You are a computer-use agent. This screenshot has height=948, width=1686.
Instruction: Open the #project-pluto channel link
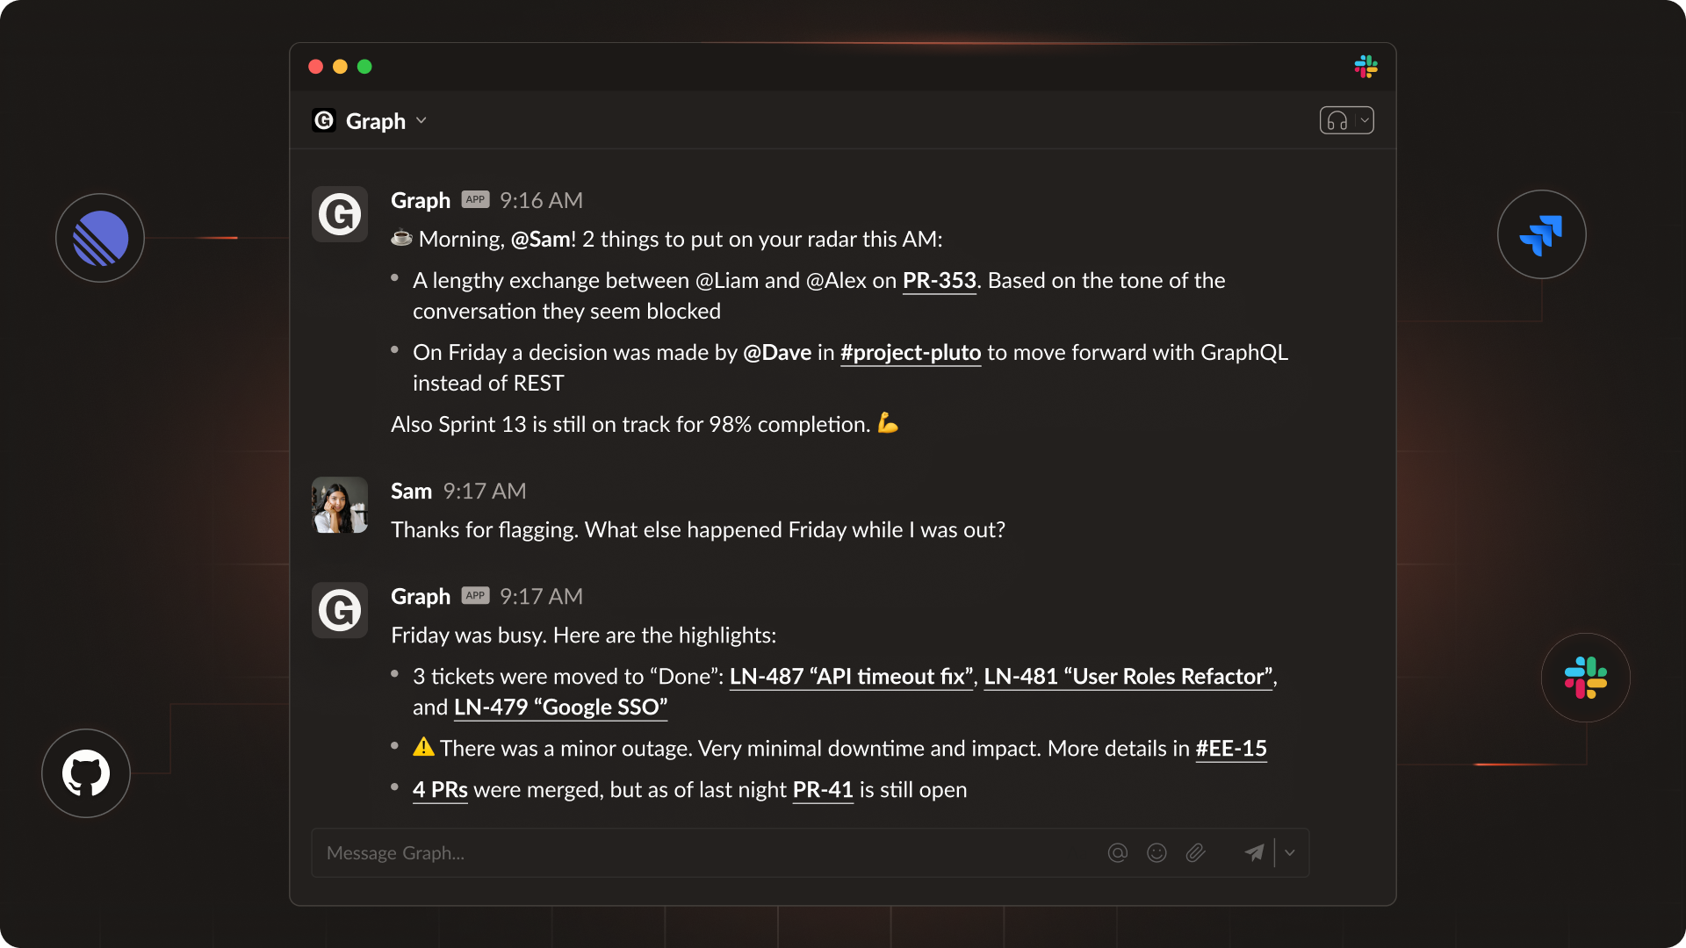tap(910, 353)
